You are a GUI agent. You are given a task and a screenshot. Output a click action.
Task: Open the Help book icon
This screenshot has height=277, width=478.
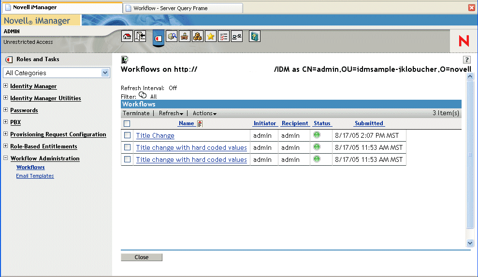coord(255,37)
